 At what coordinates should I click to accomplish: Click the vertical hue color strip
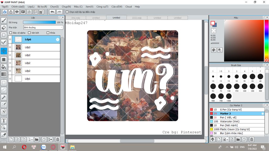point(266,41)
